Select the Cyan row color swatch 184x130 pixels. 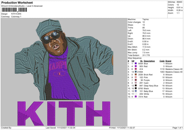pos(136,83)
